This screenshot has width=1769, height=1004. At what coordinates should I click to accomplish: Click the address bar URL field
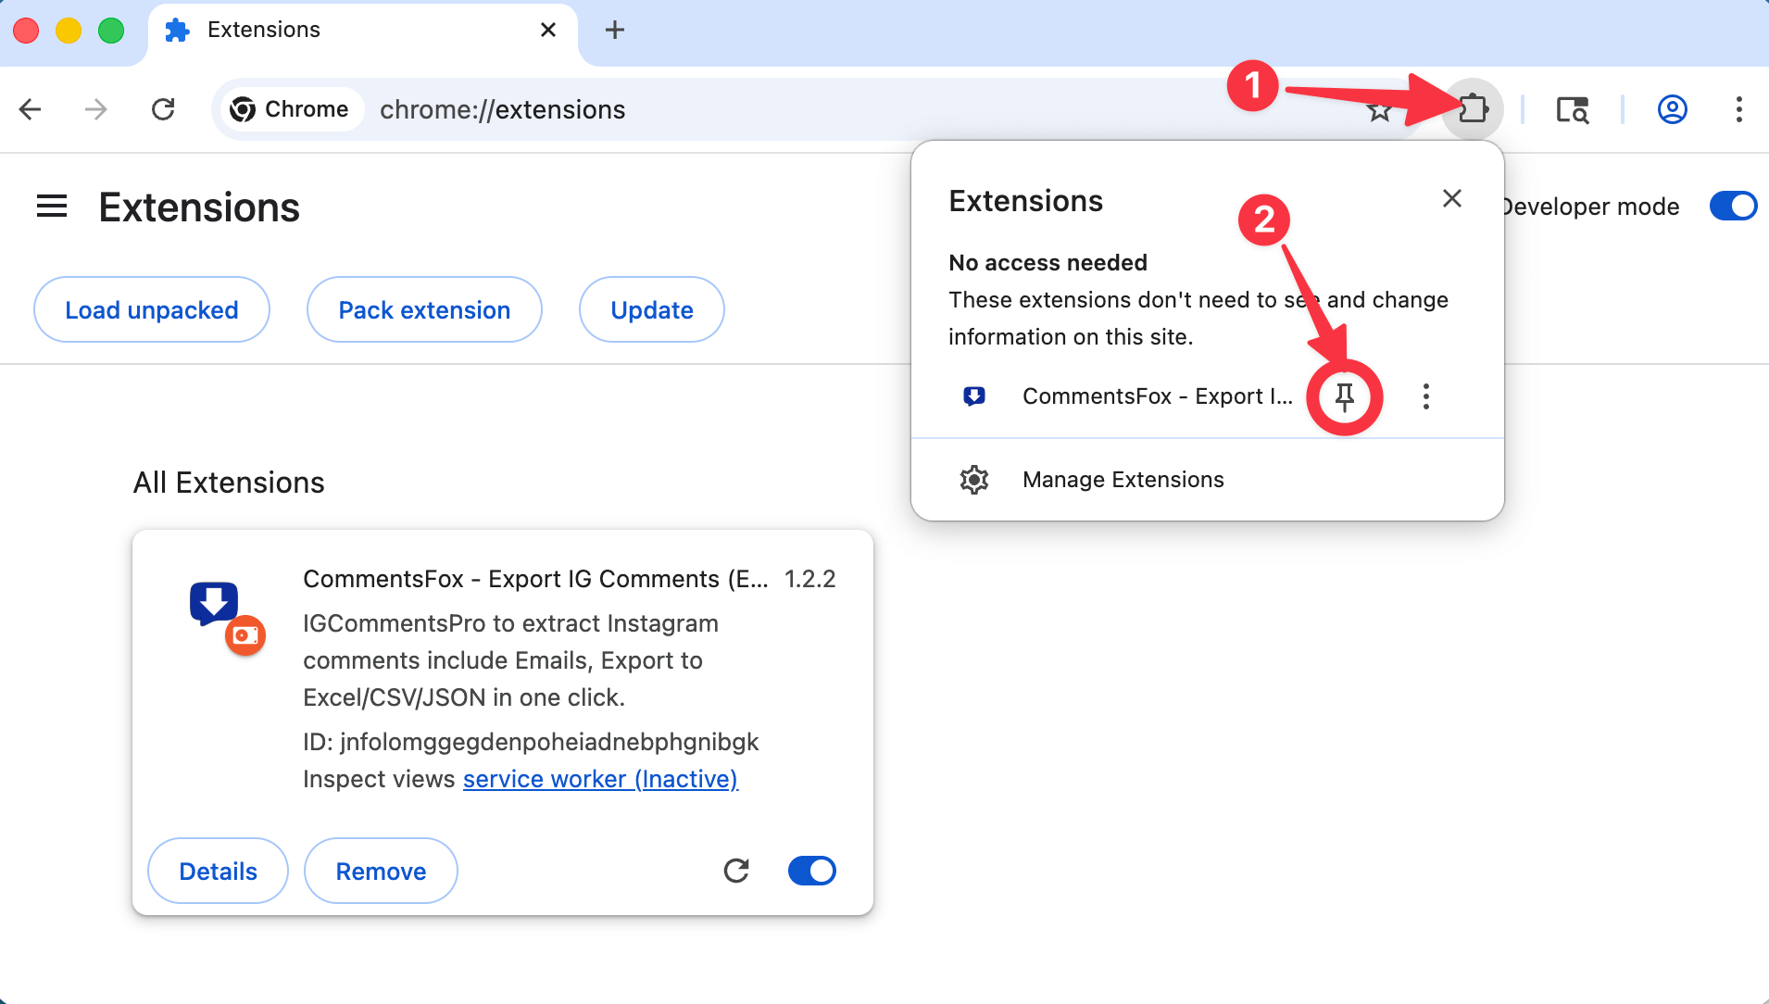(503, 108)
